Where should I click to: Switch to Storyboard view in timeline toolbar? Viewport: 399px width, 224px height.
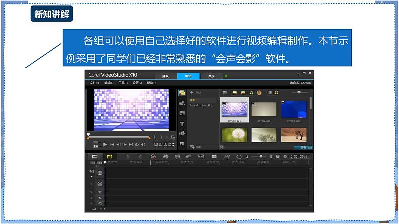(95, 156)
